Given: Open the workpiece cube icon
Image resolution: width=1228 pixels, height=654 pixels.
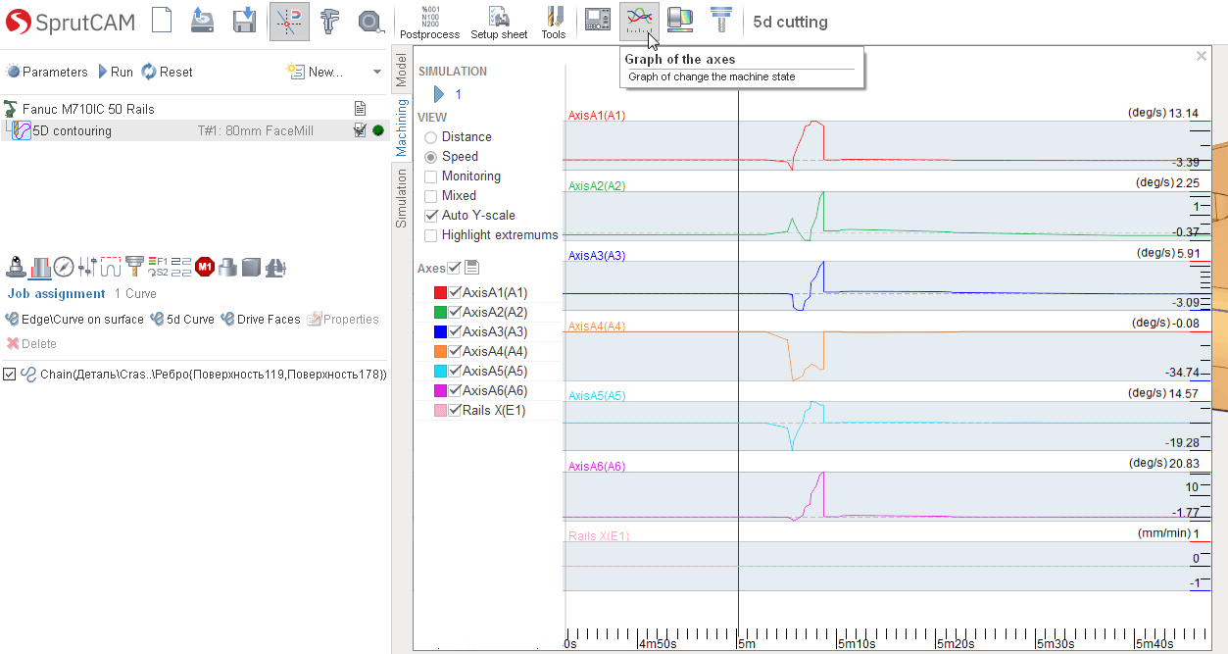Looking at the screenshot, I should pyautogui.click(x=252, y=266).
